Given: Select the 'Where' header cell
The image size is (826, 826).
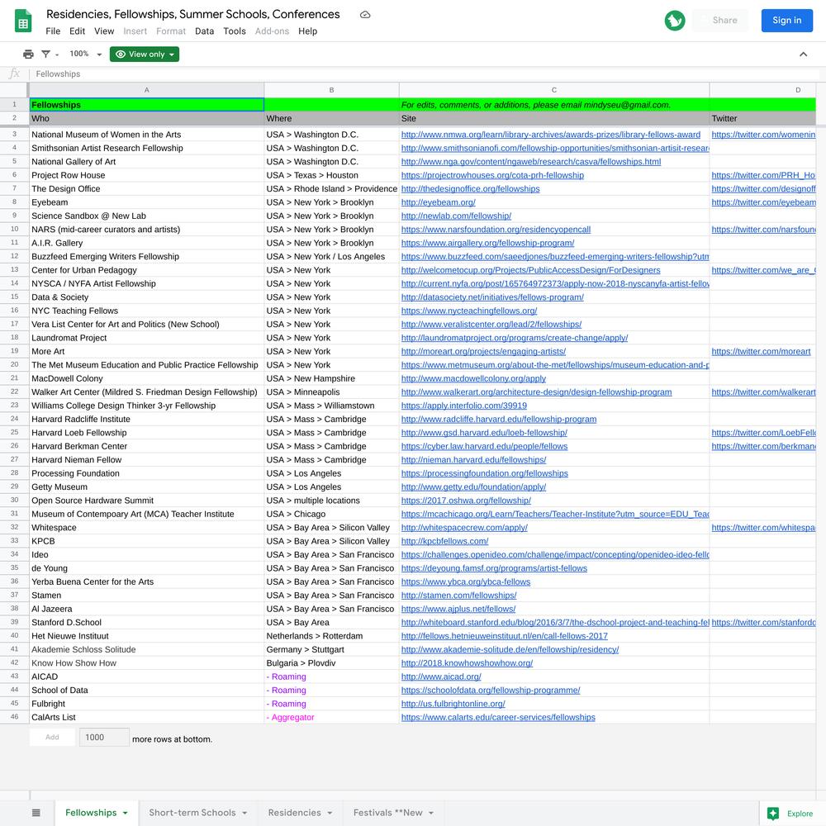Looking at the screenshot, I should coord(331,118).
